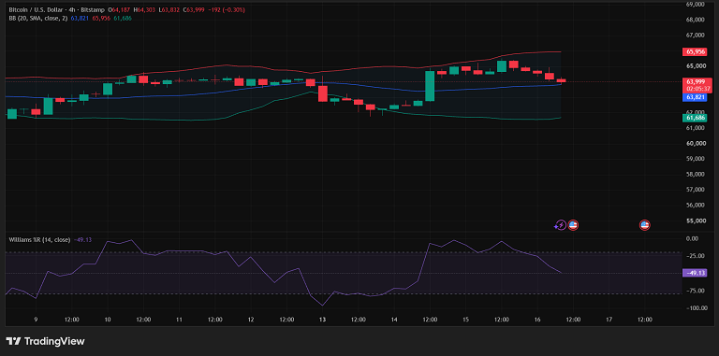This screenshot has width=719, height=356.
Task: Click the 60,000 price axis label
Action: [x=697, y=143]
